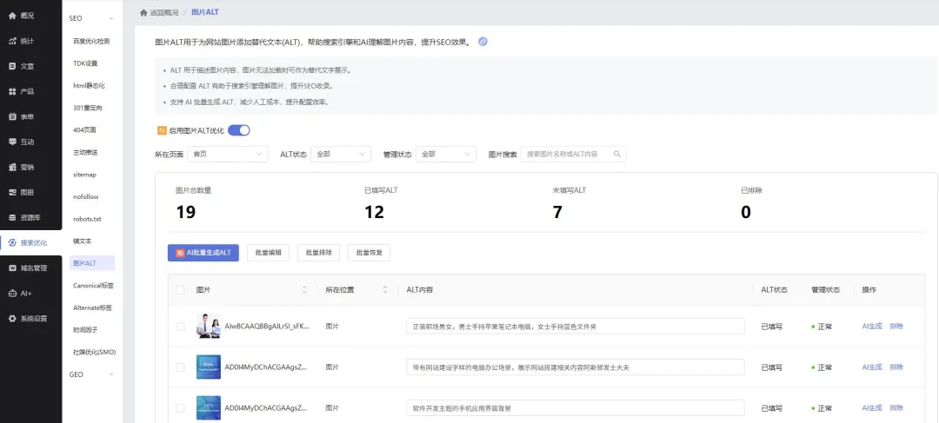
Task: Open Alternate标签 menu item
Action: [x=93, y=307]
